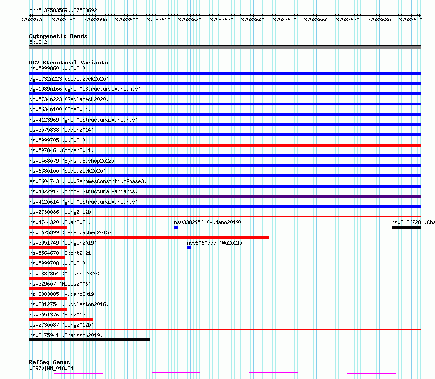
Task: Select nsv5468079 (ByrskaBishop2022) label
Action: coord(72,161)
